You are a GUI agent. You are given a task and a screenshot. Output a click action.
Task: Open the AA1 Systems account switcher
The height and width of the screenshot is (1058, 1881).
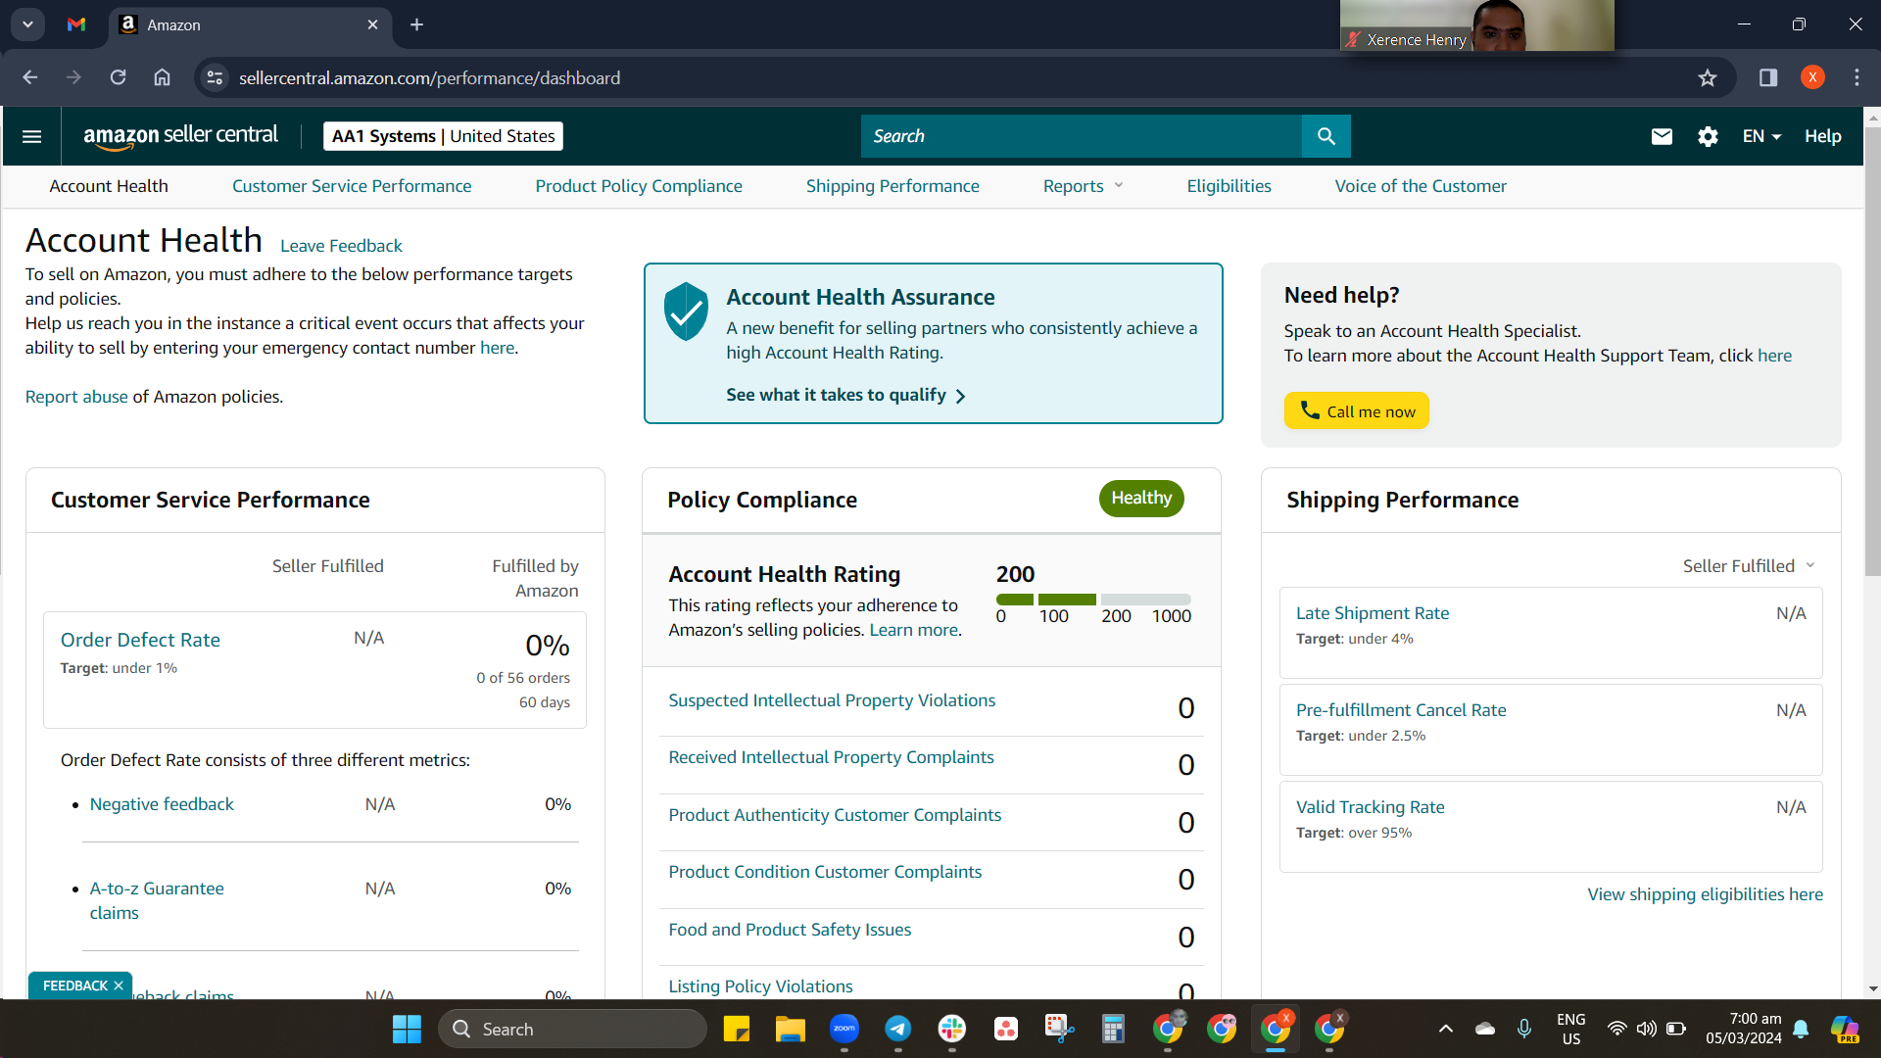pos(443,136)
